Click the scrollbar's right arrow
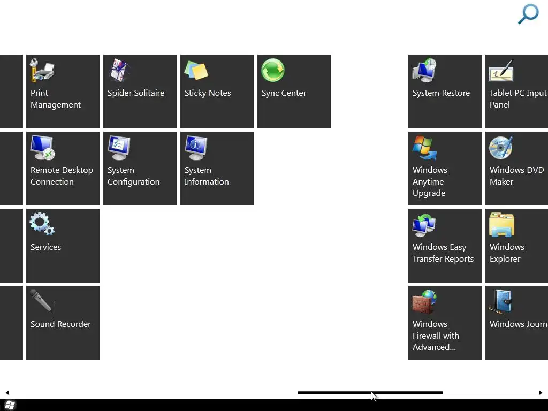The image size is (548, 411). pyautogui.click(x=541, y=393)
